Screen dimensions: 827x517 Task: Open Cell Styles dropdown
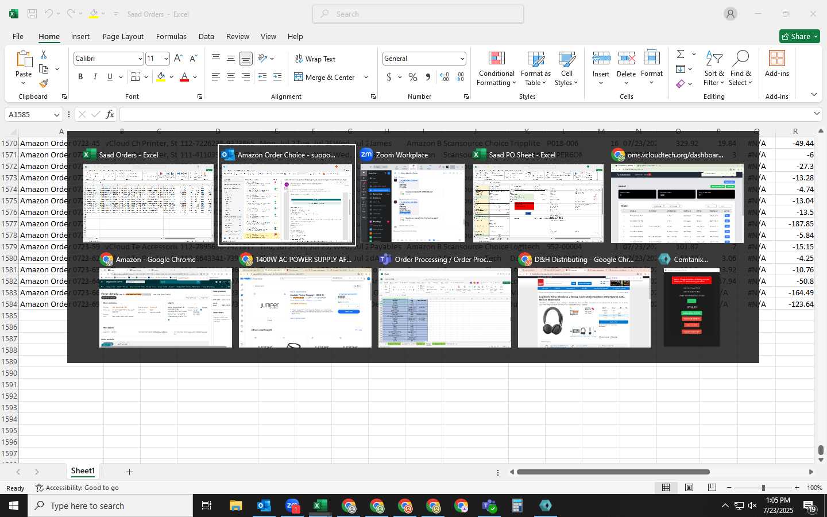pyautogui.click(x=566, y=69)
